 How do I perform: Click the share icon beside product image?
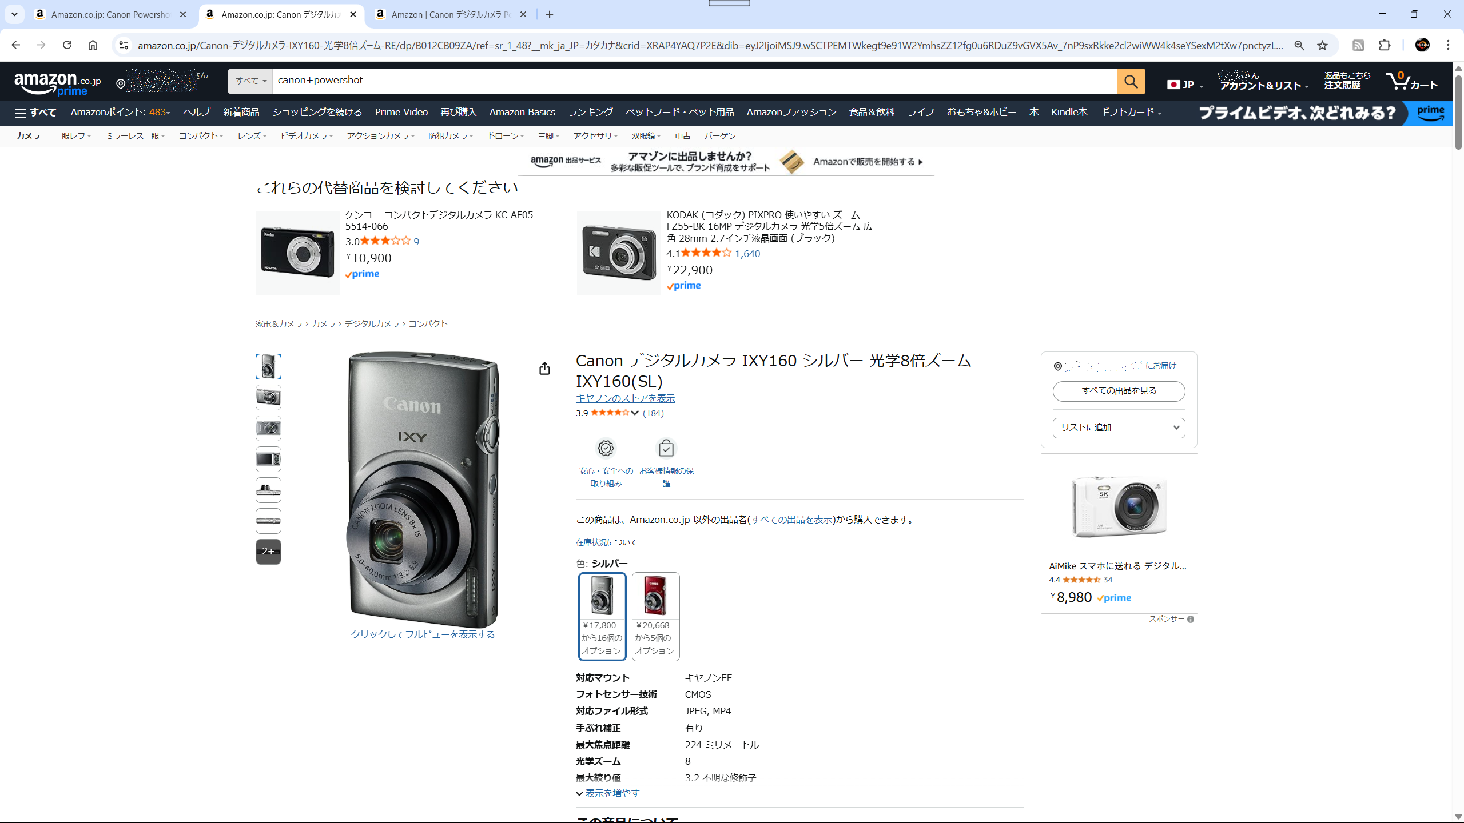pos(544,369)
